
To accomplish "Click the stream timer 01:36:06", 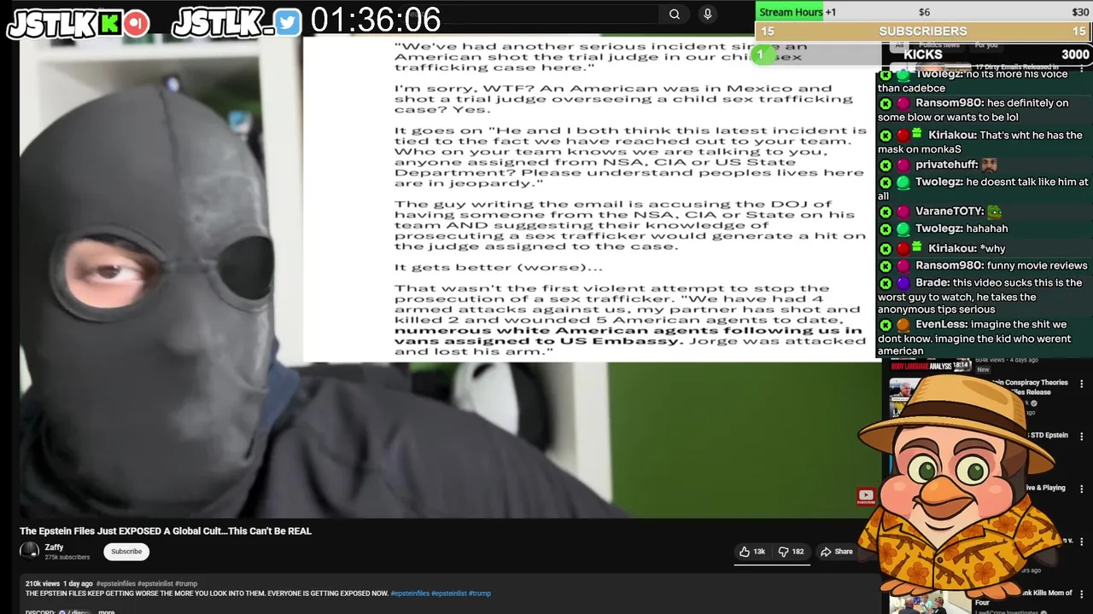I will [x=375, y=20].
